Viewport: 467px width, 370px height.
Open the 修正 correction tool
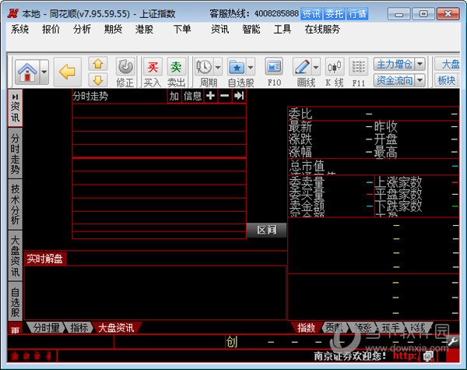[125, 72]
